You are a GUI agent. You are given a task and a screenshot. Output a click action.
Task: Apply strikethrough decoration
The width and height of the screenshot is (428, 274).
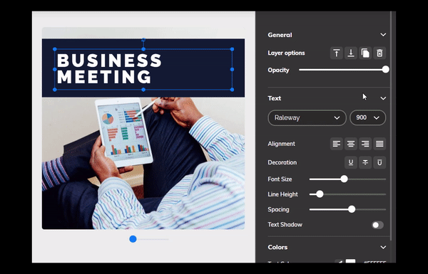tap(365, 162)
